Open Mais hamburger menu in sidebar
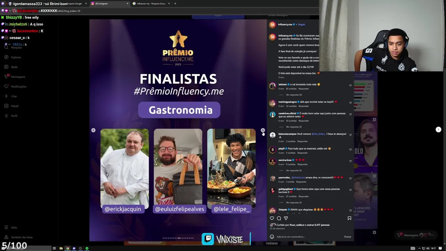Viewport: 446px width, 251px height. click(6, 227)
